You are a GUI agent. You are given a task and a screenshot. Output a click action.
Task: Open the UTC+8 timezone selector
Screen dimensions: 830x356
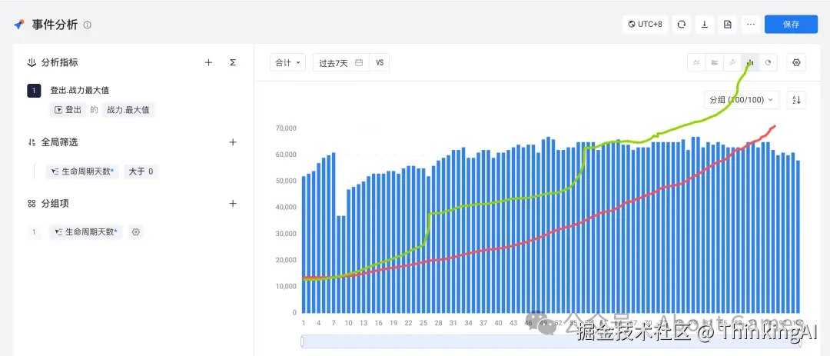point(646,25)
